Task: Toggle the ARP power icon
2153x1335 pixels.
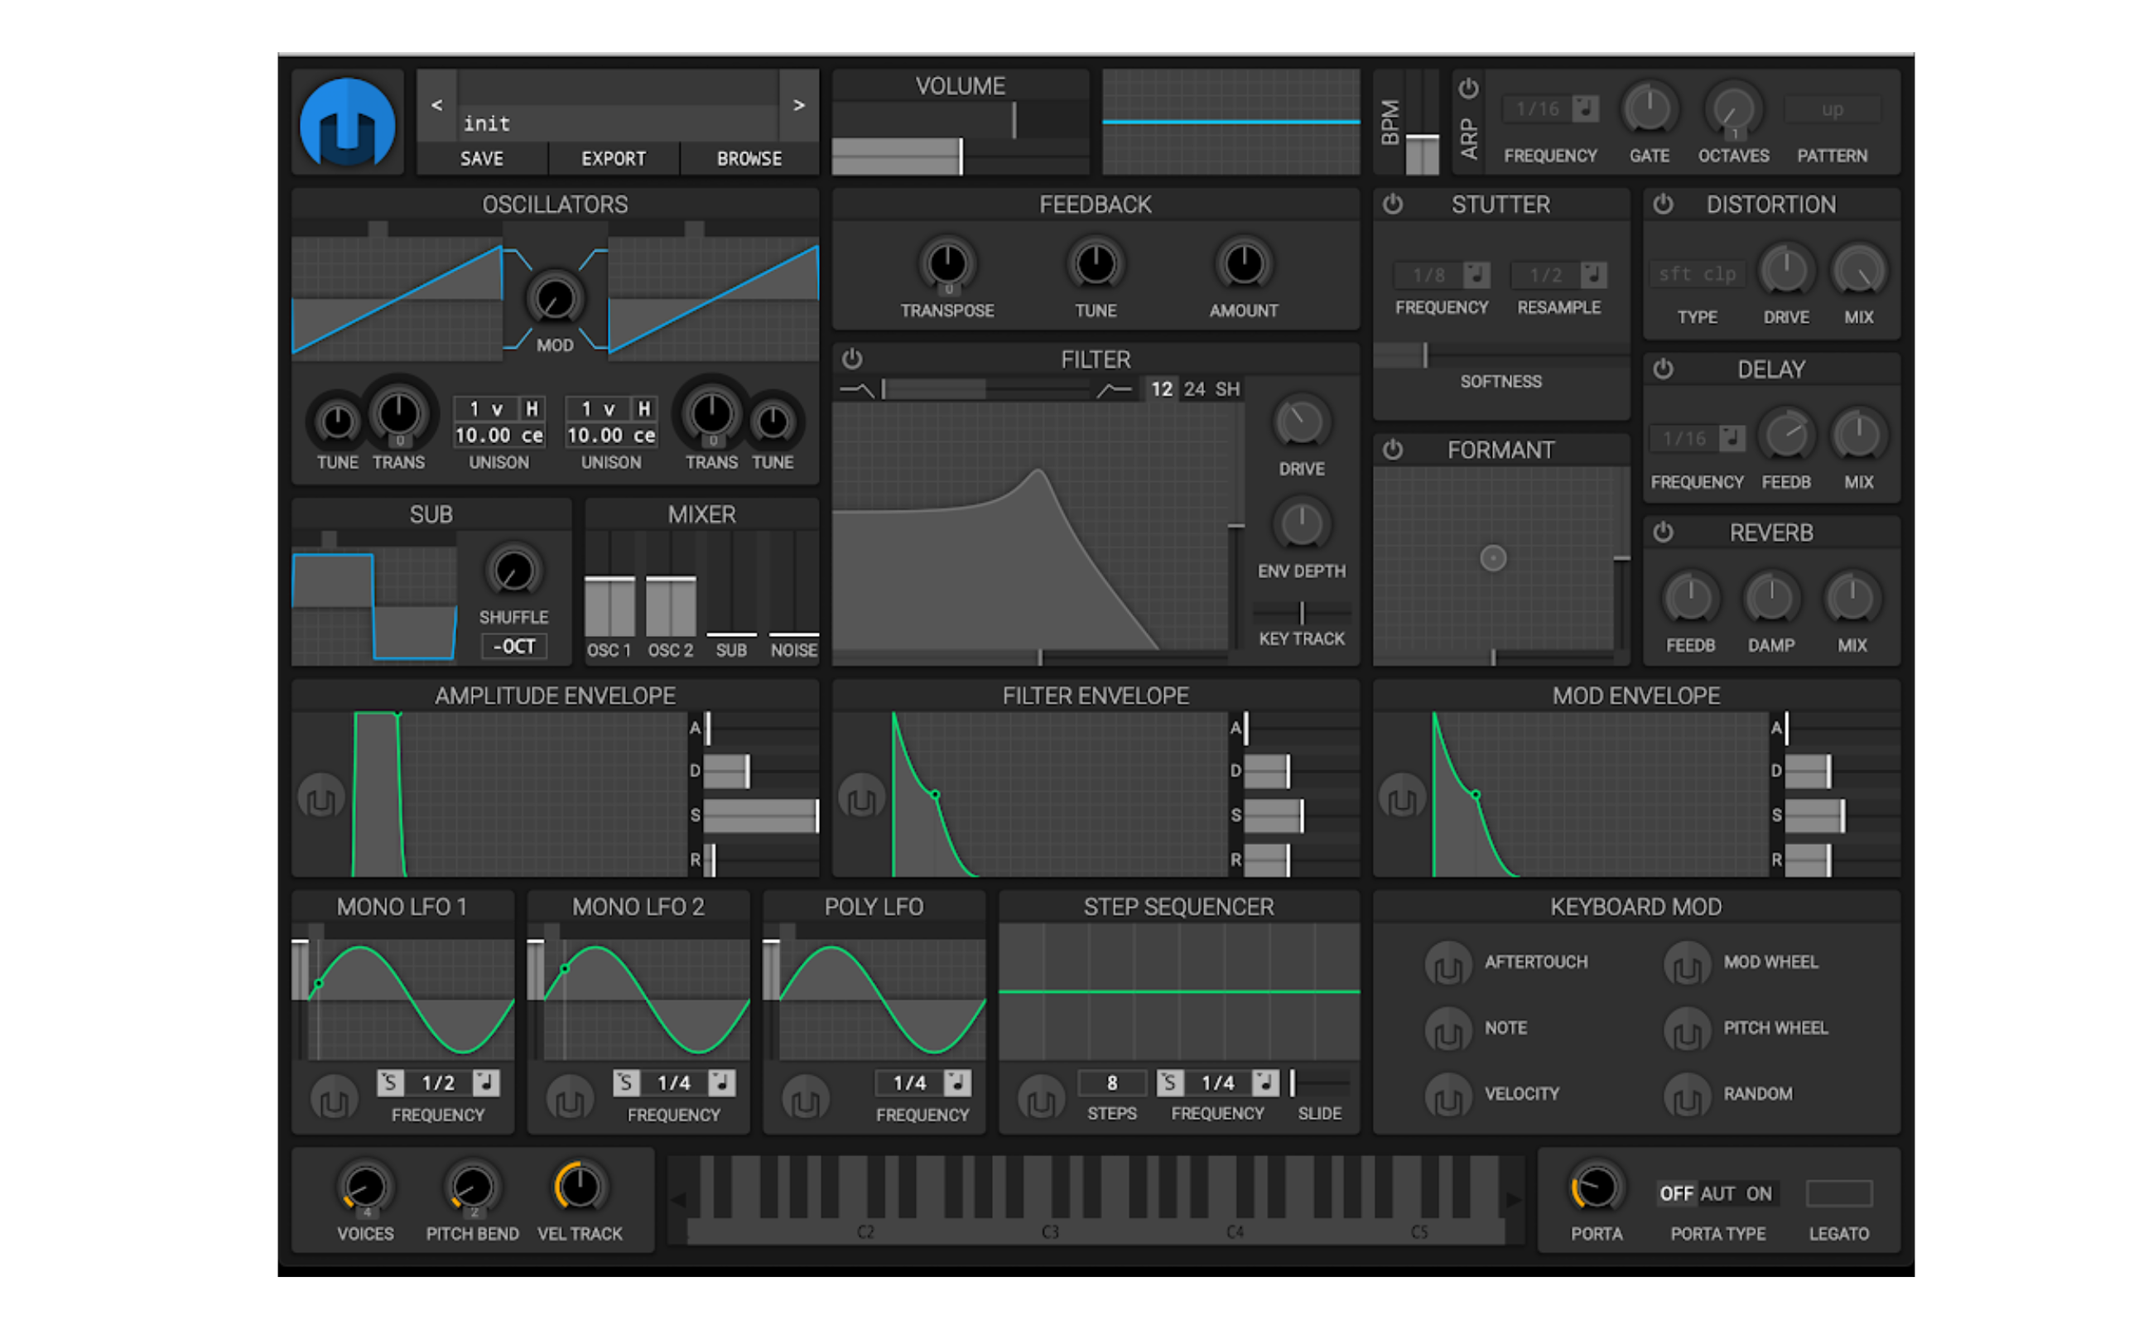Action: 1468,89
